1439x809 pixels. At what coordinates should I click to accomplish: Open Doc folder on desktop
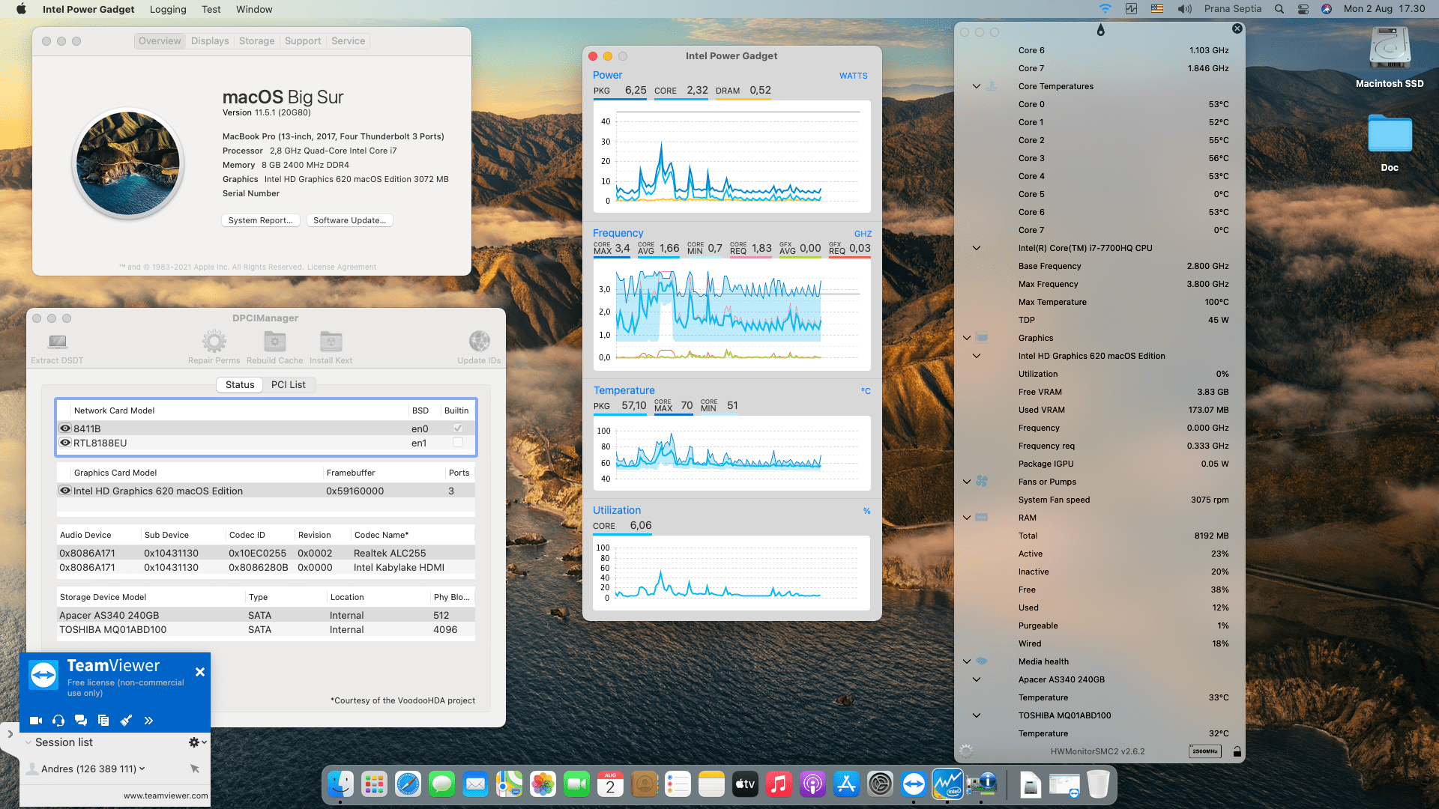[x=1390, y=134]
